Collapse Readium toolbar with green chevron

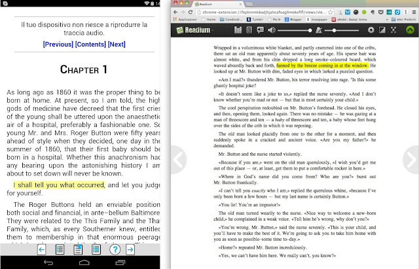coord(410,30)
